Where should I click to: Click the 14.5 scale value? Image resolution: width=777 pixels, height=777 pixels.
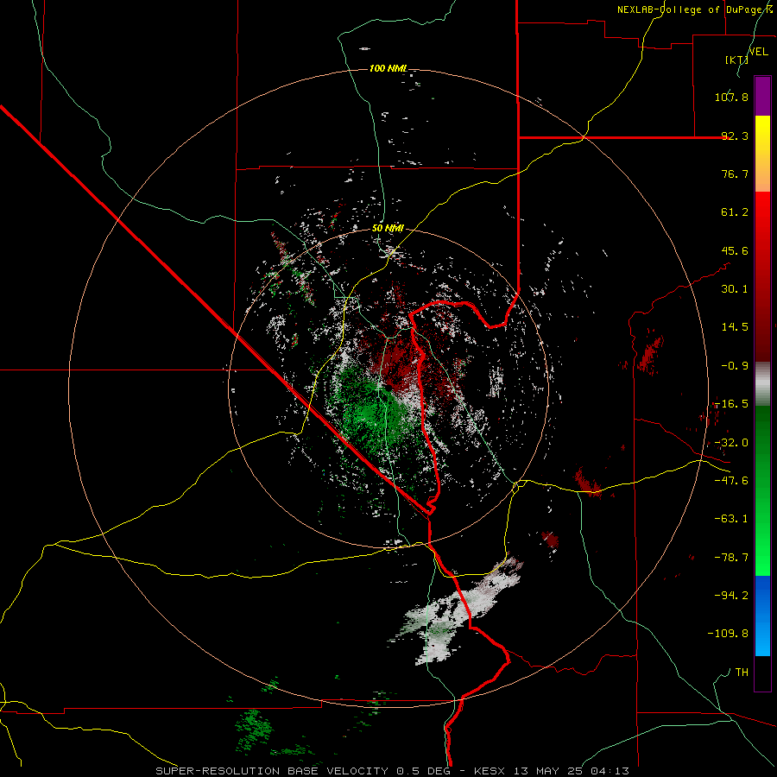[x=735, y=327]
